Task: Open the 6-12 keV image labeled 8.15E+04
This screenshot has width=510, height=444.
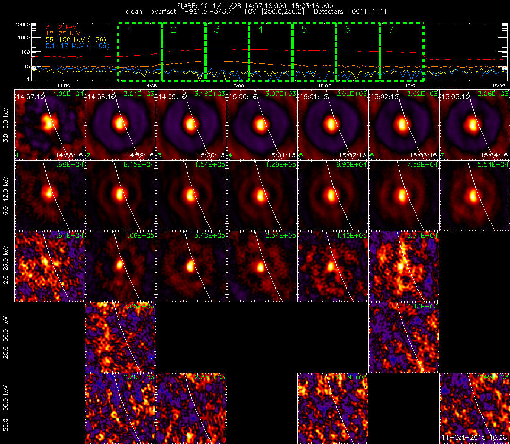Action: point(120,196)
